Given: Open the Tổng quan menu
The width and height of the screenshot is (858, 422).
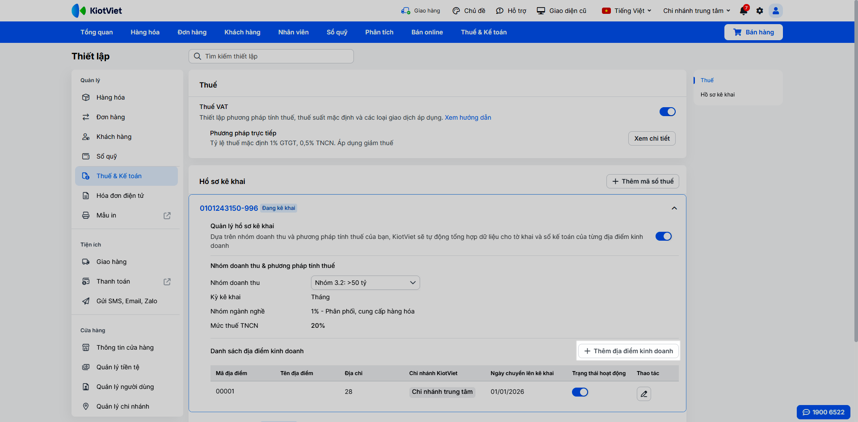Looking at the screenshot, I should tap(97, 32).
